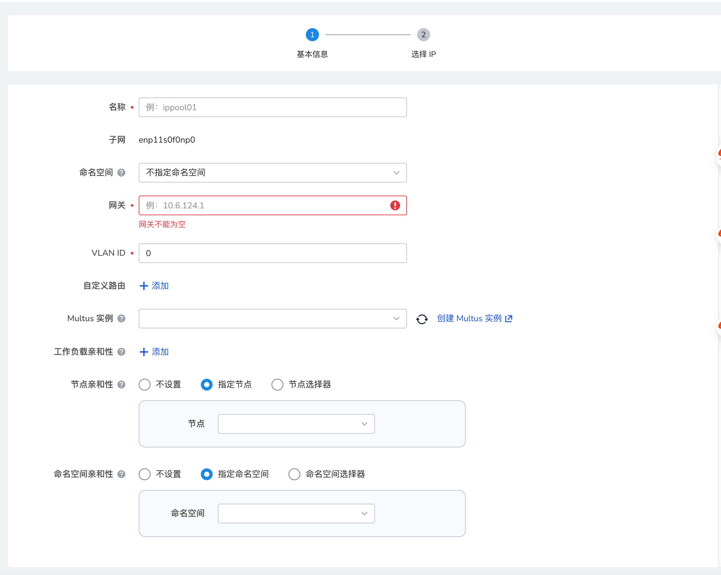Select 命名空间选择器 radio option
Image resolution: width=721 pixels, height=575 pixels.
[x=294, y=474]
